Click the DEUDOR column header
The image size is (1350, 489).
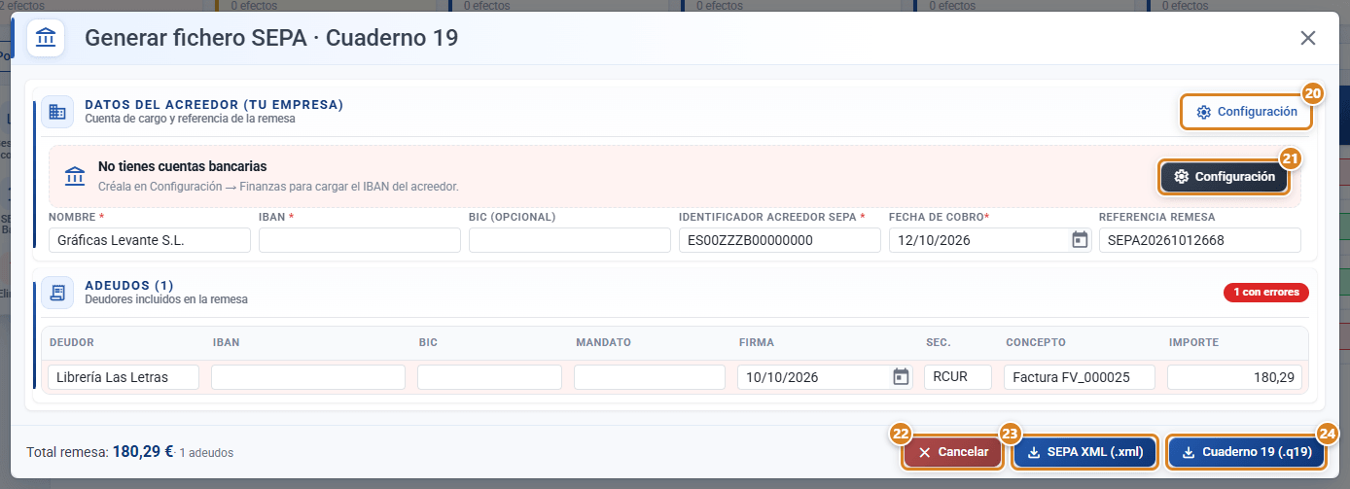pos(71,342)
